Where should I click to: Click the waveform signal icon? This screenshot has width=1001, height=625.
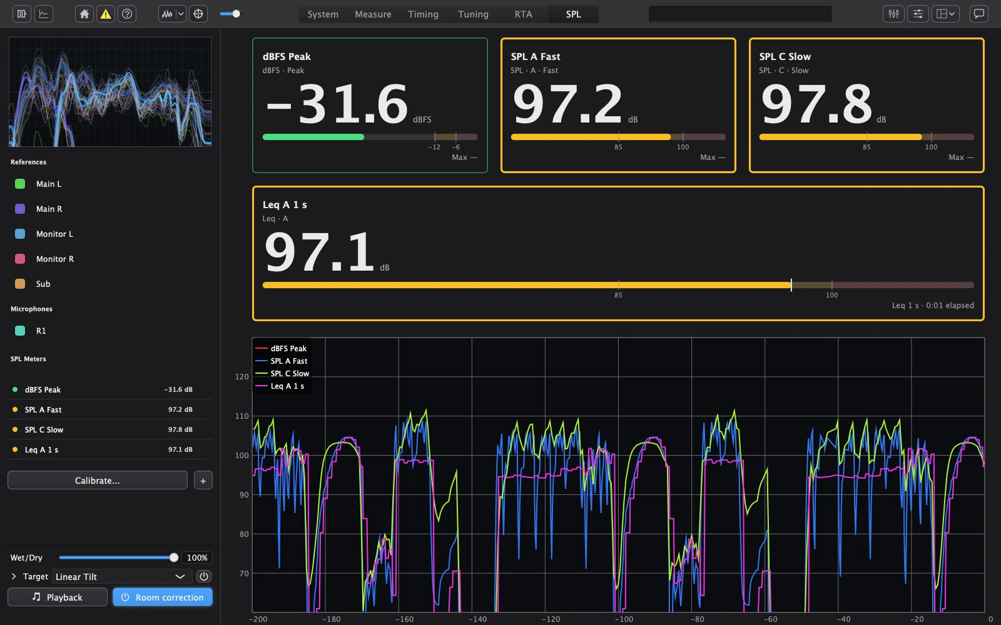[x=166, y=14]
